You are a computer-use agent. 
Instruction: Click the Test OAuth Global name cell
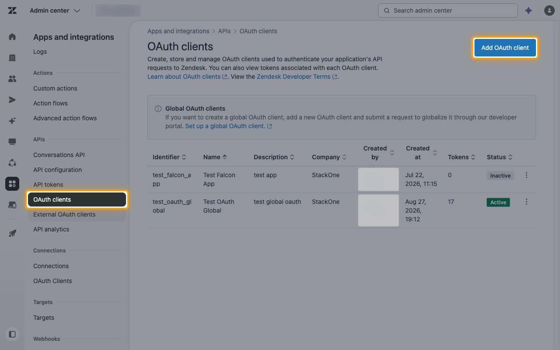click(x=219, y=206)
